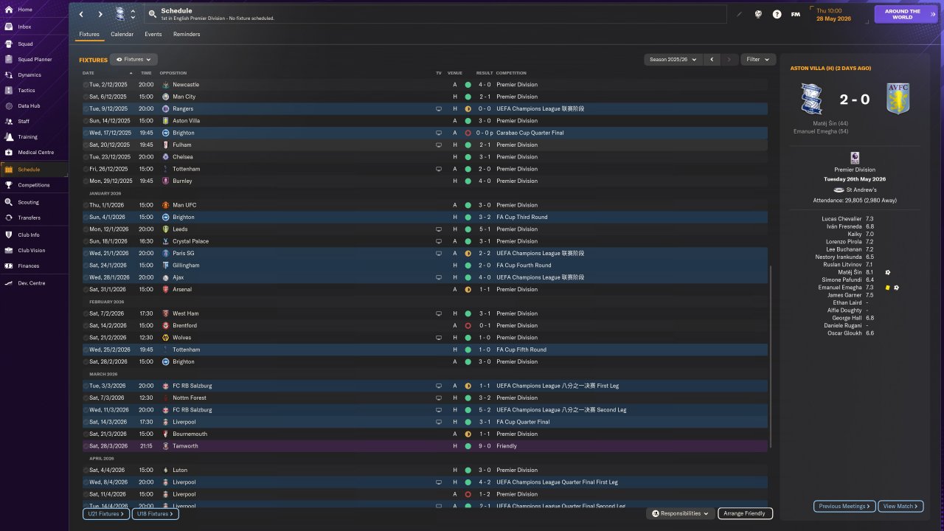
Task: Open the Responsibilities dropdown
Action: pyautogui.click(x=680, y=513)
